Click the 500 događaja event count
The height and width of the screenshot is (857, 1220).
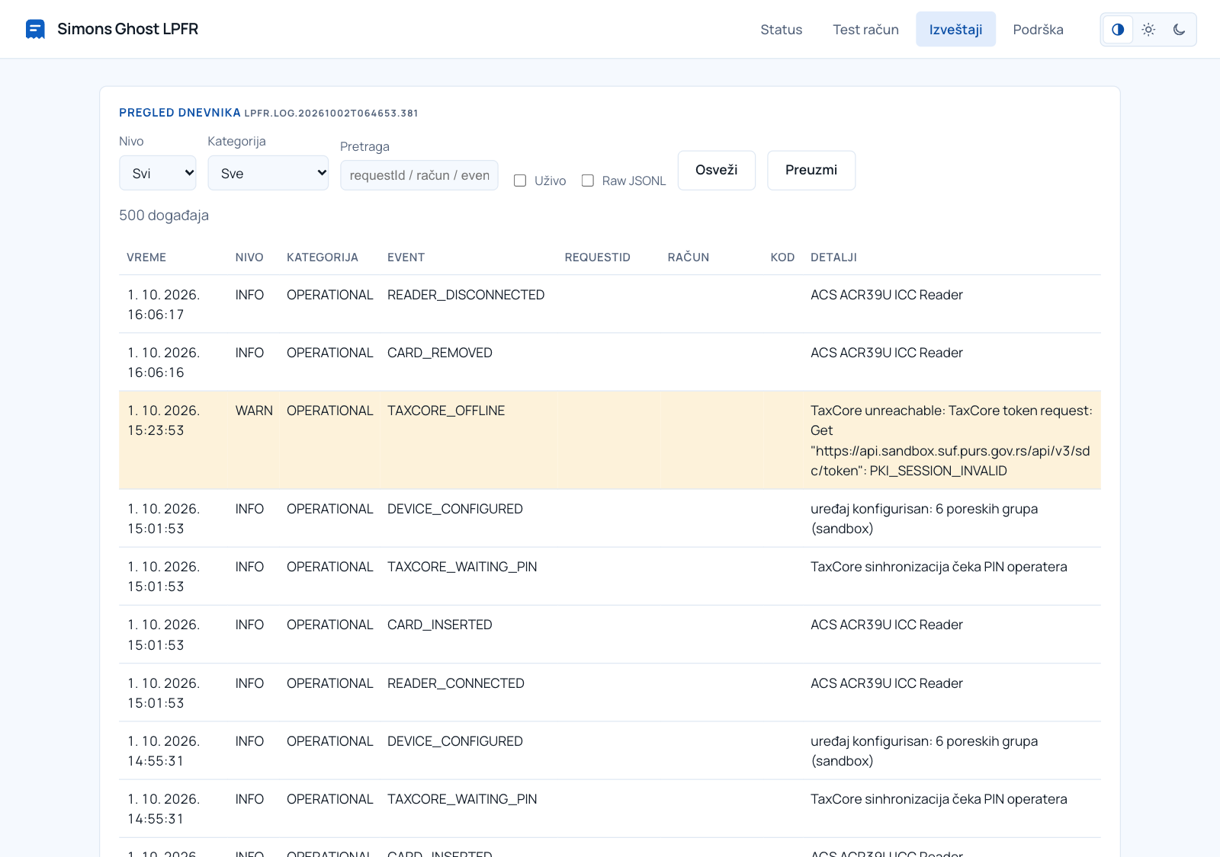(x=164, y=216)
